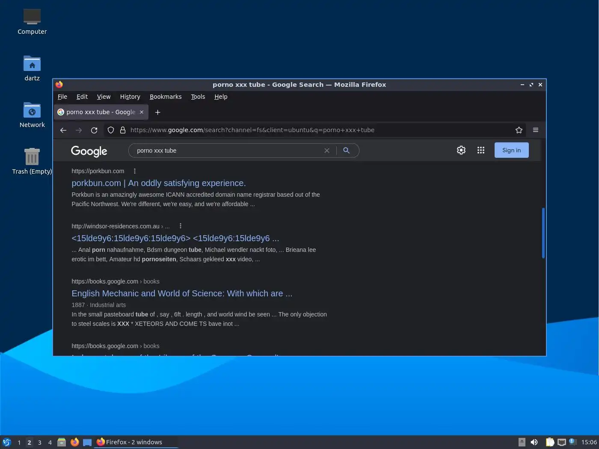This screenshot has height=449, width=599.
Task: Open the Edit menu
Action: click(x=82, y=97)
